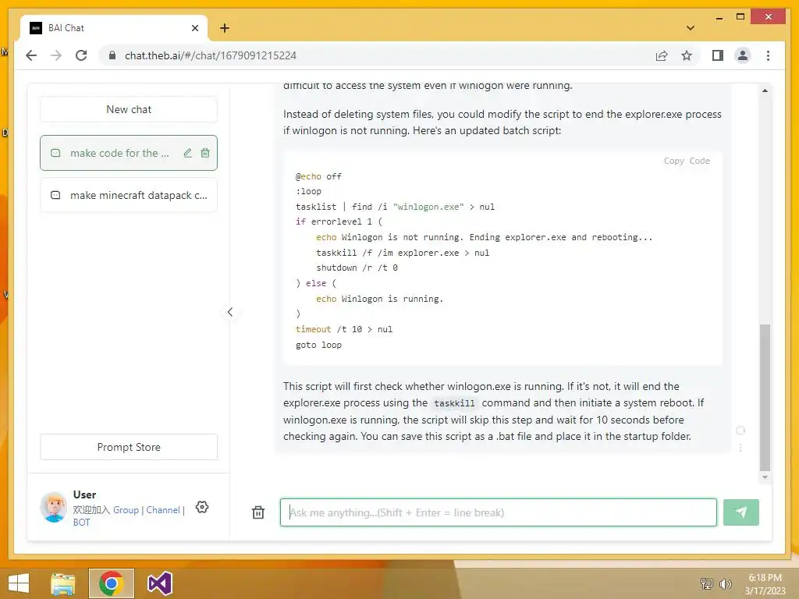This screenshot has height=599, width=799.
Task: Click the scroll down arrow of chat
Action: tap(765, 477)
